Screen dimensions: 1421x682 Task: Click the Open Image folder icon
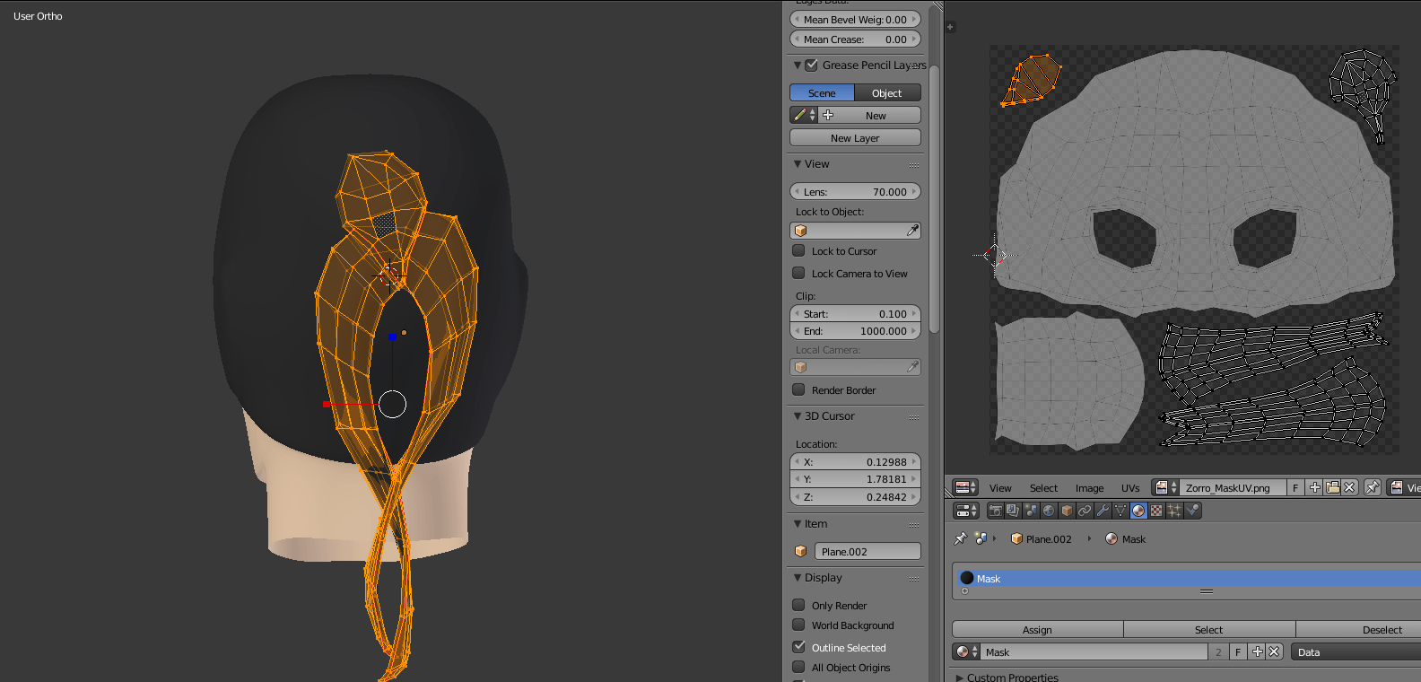tap(1332, 487)
